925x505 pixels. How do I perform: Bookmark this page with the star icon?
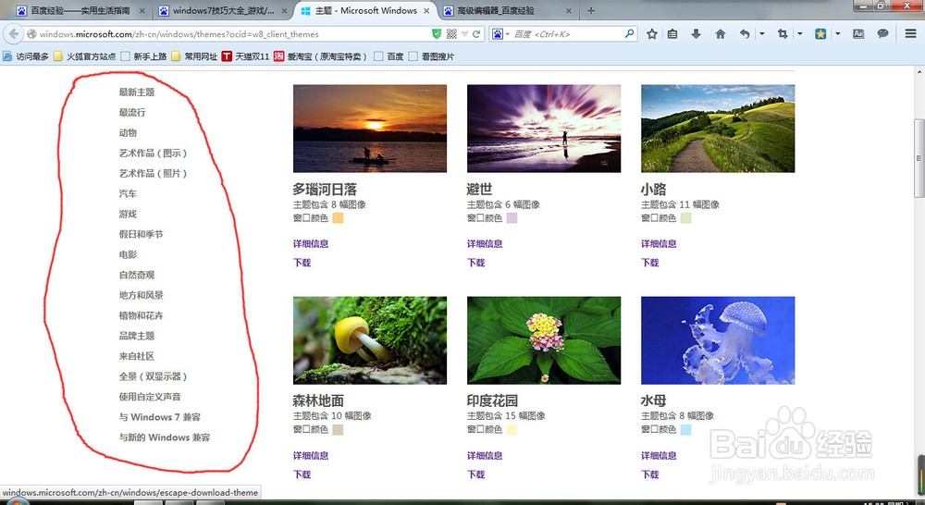pyautogui.click(x=652, y=34)
